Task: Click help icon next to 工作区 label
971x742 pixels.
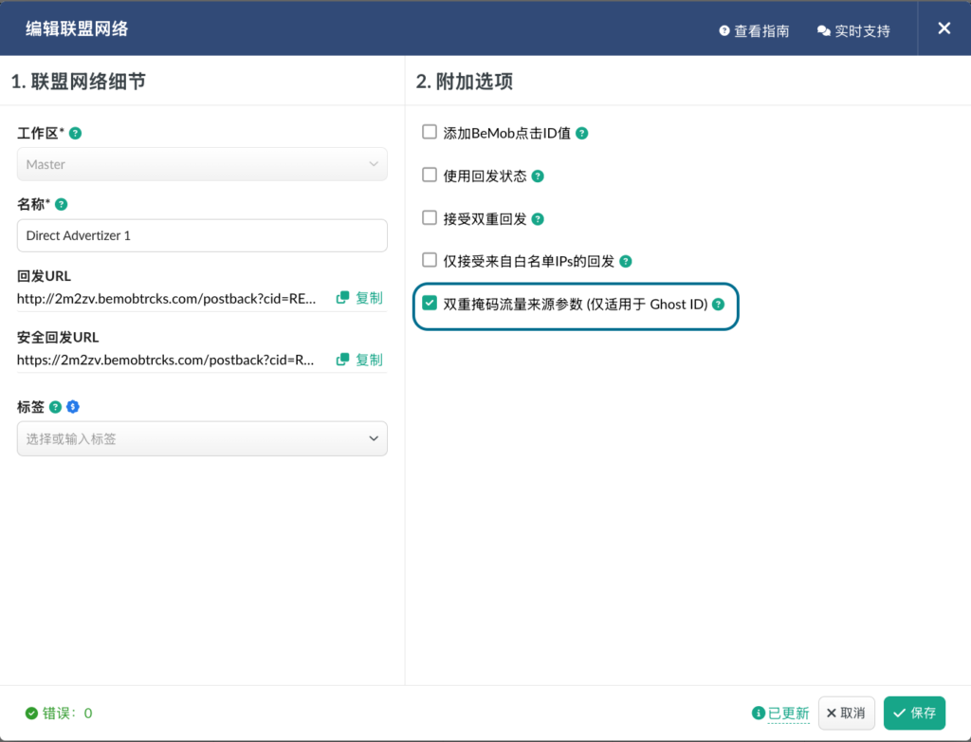Action: (76, 133)
